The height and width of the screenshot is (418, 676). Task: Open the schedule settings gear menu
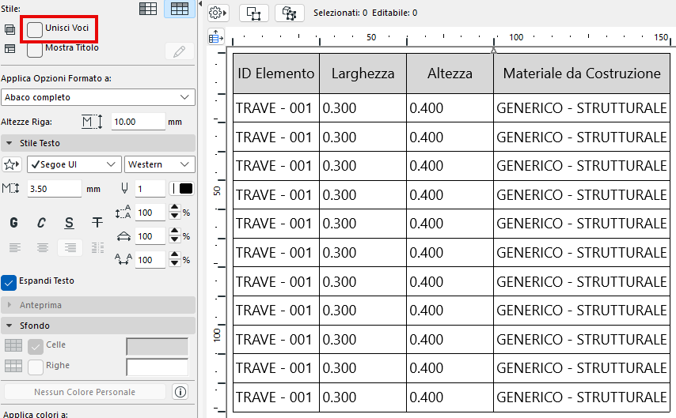(x=218, y=13)
